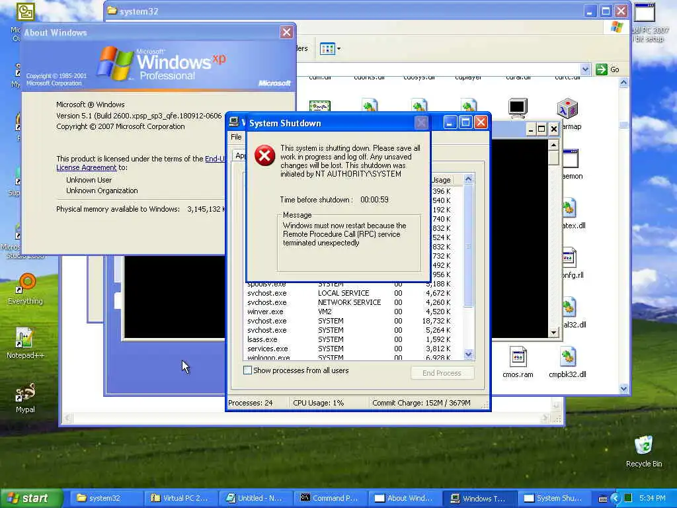Image resolution: width=677 pixels, height=508 pixels.
Task: Click the Processes: 24 status bar entry
Action: 251,403
